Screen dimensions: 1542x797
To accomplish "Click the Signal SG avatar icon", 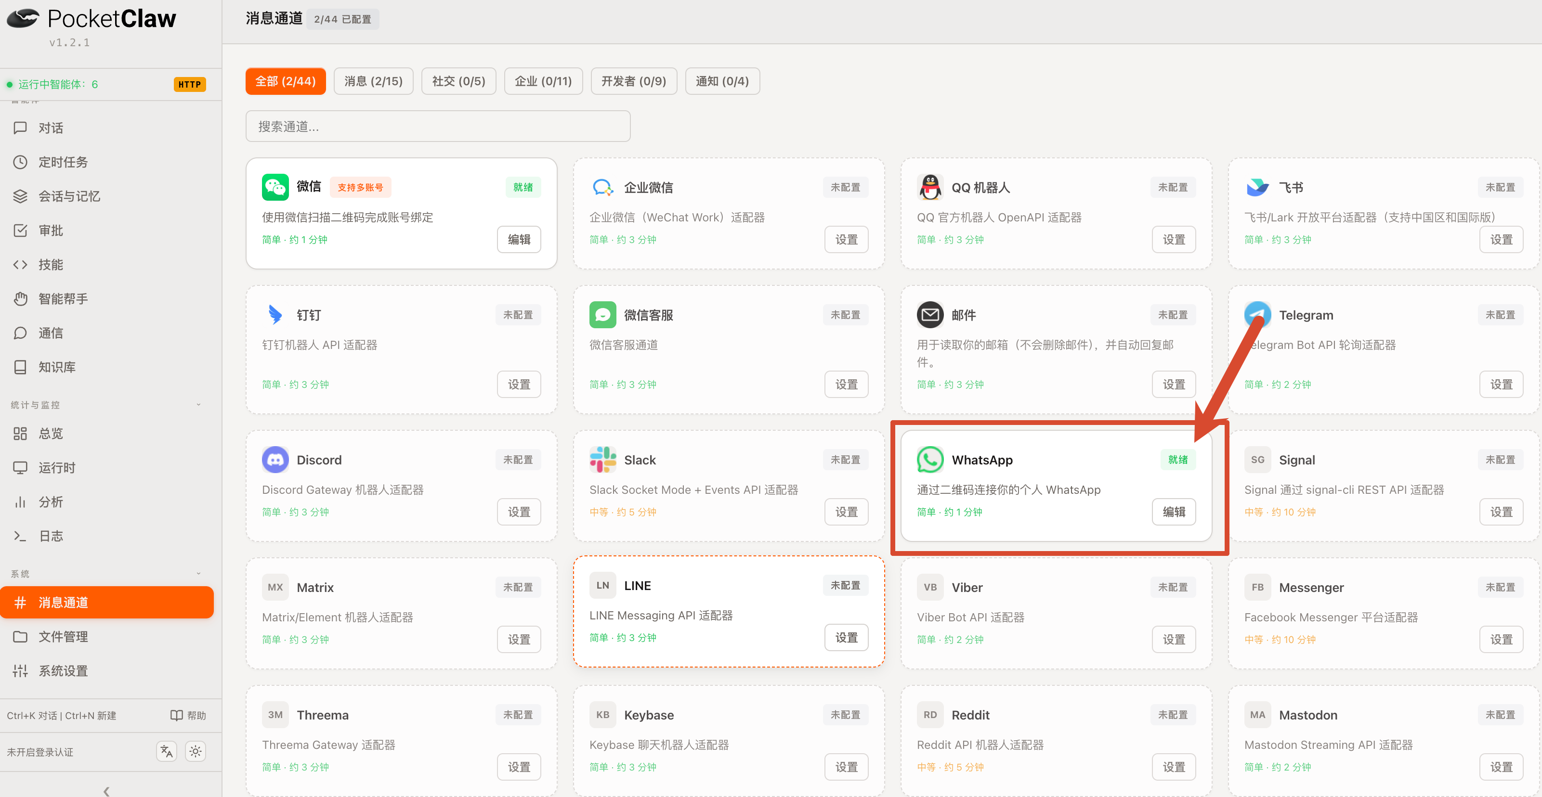I will click(1257, 460).
